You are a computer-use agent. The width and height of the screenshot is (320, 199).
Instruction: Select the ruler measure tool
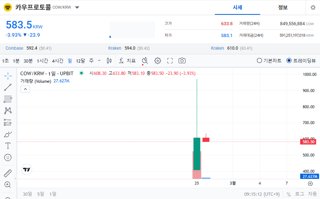click(x=8, y=173)
